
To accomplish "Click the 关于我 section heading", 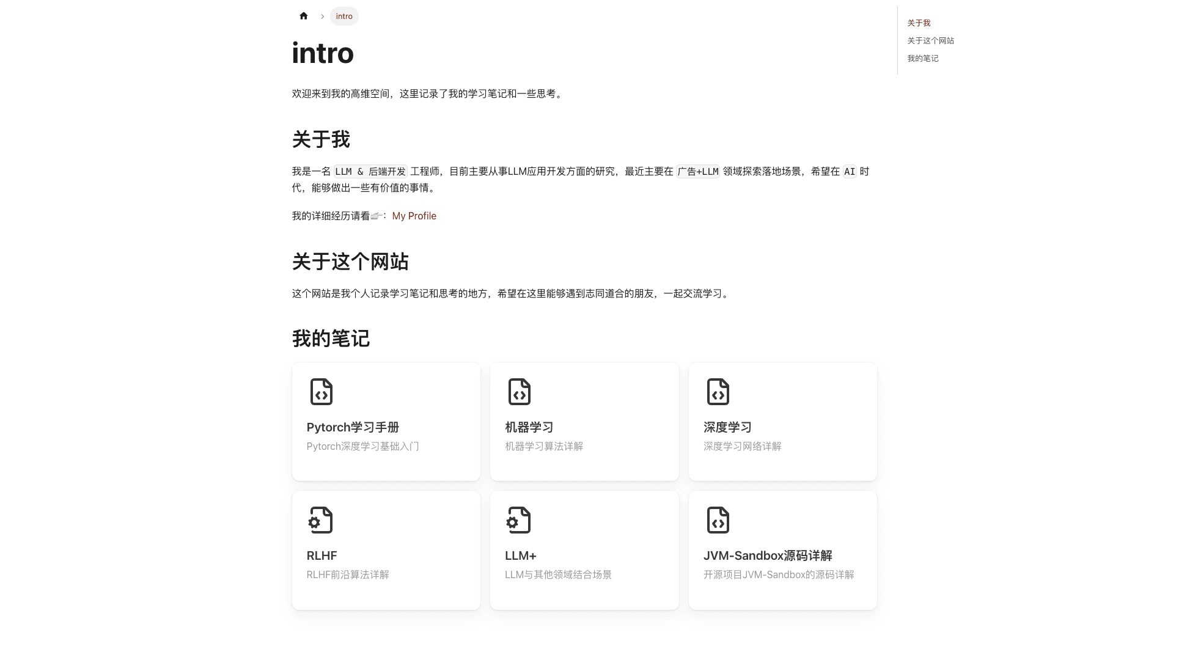I will point(321,139).
